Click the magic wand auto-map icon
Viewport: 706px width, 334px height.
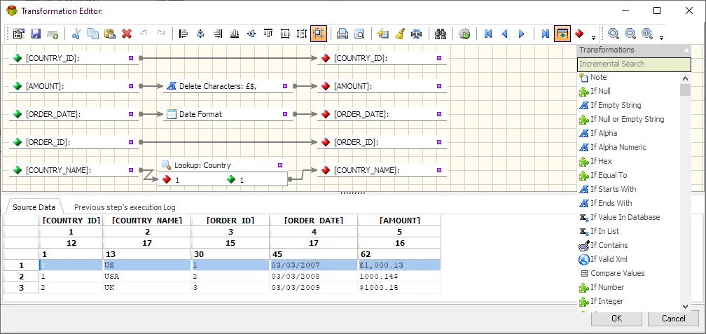[382, 34]
